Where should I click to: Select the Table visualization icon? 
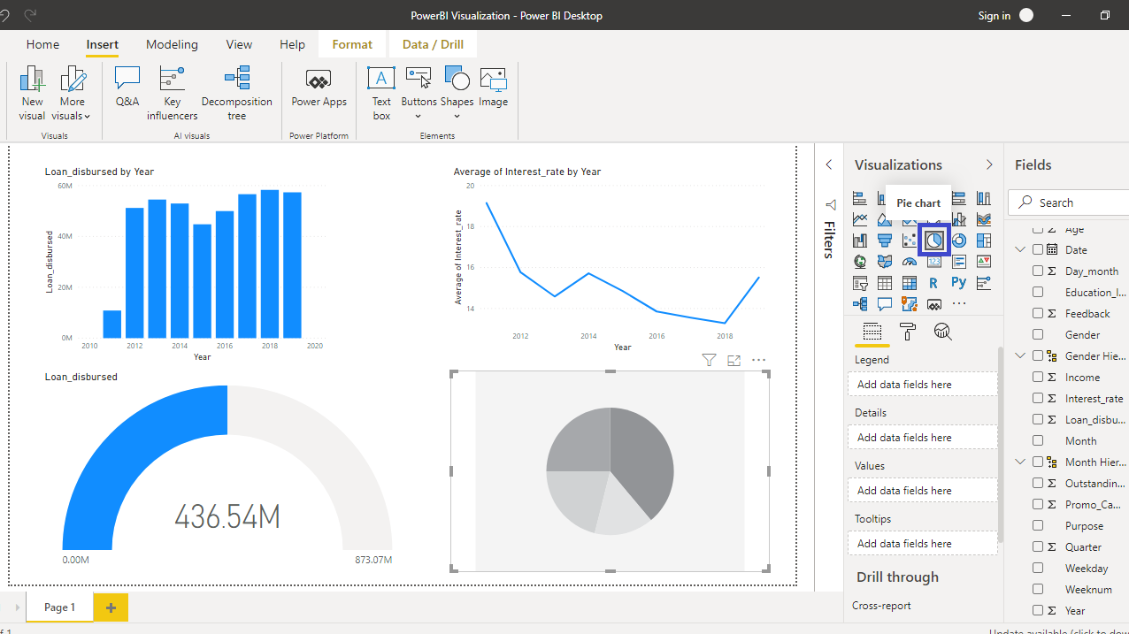tap(885, 283)
